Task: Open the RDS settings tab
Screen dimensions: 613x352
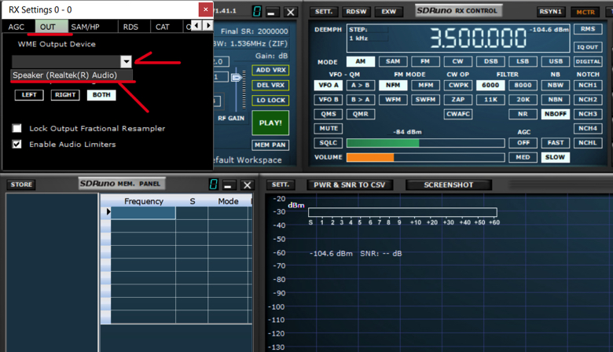Action: click(x=130, y=27)
